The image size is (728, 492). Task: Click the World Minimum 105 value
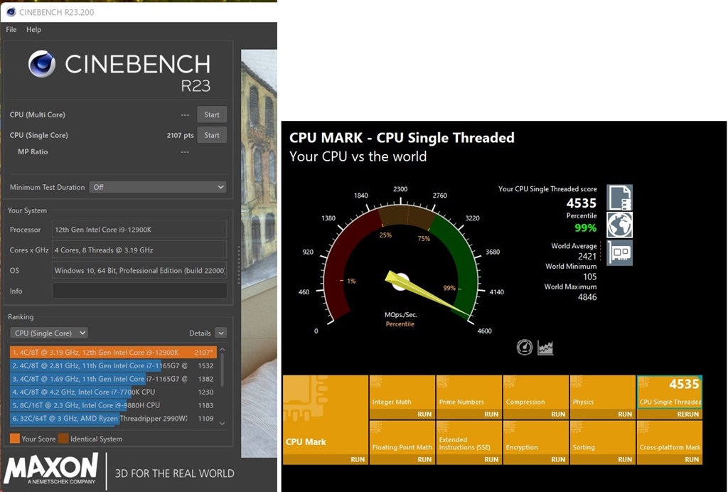[589, 277]
